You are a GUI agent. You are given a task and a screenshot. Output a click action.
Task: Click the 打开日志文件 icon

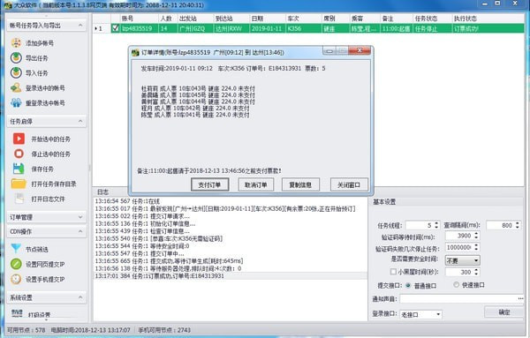pos(19,199)
